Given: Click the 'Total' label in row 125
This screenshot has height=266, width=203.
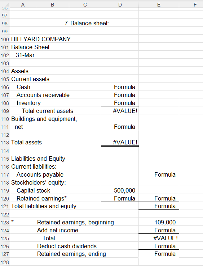Looking at the screenshot, I should [49, 238].
